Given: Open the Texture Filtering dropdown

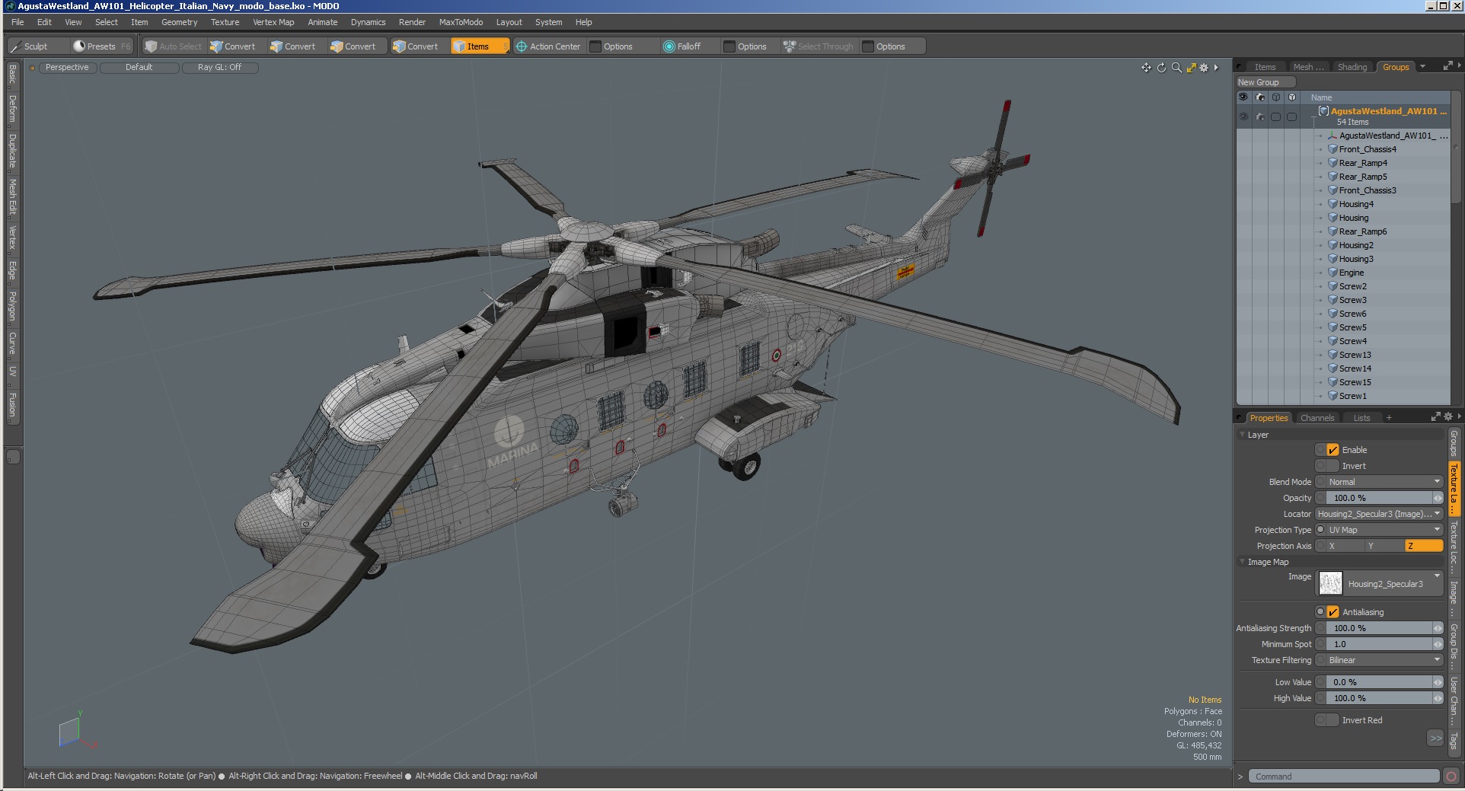Looking at the screenshot, I should tap(1384, 660).
